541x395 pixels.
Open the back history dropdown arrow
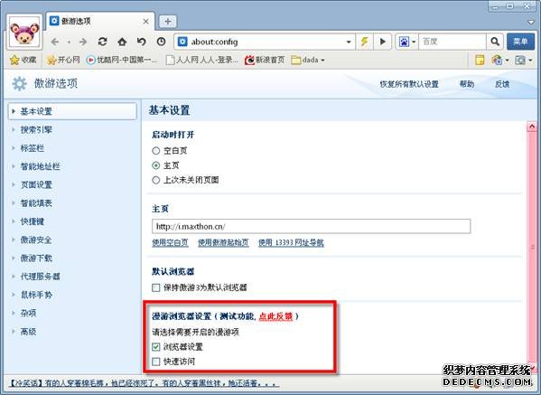coord(69,42)
